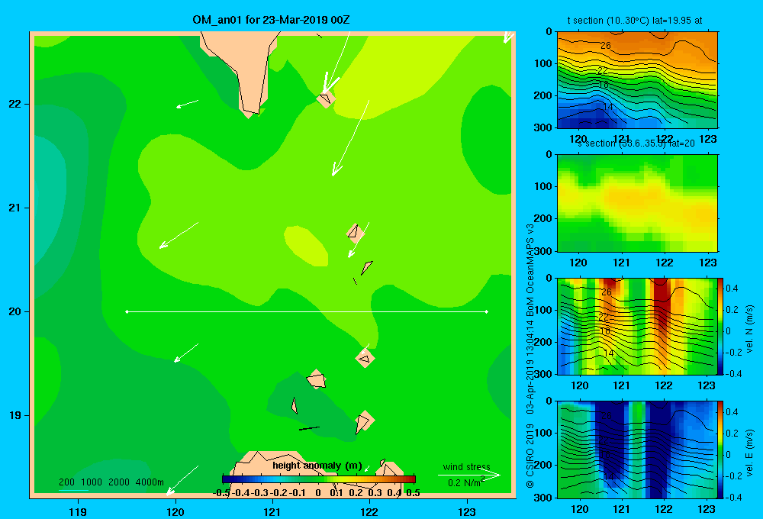Click the western endpoint of the transect line
The image size is (763, 519).
(x=127, y=311)
